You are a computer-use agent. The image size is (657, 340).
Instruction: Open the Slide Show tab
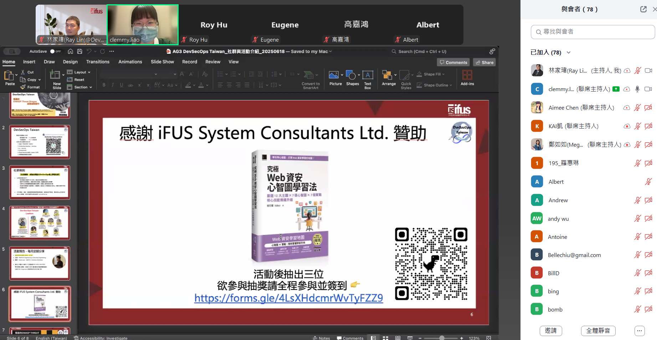pos(162,62)
